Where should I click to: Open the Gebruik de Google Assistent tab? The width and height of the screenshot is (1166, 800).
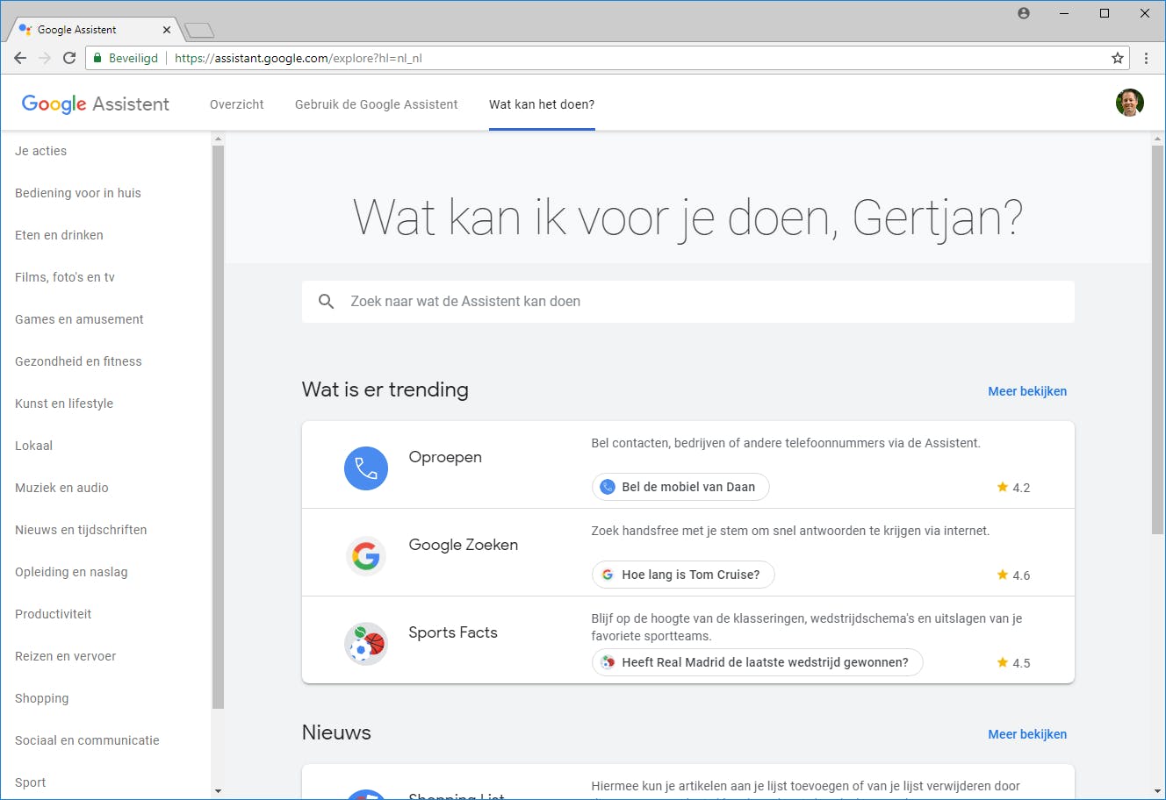[377, 104]
